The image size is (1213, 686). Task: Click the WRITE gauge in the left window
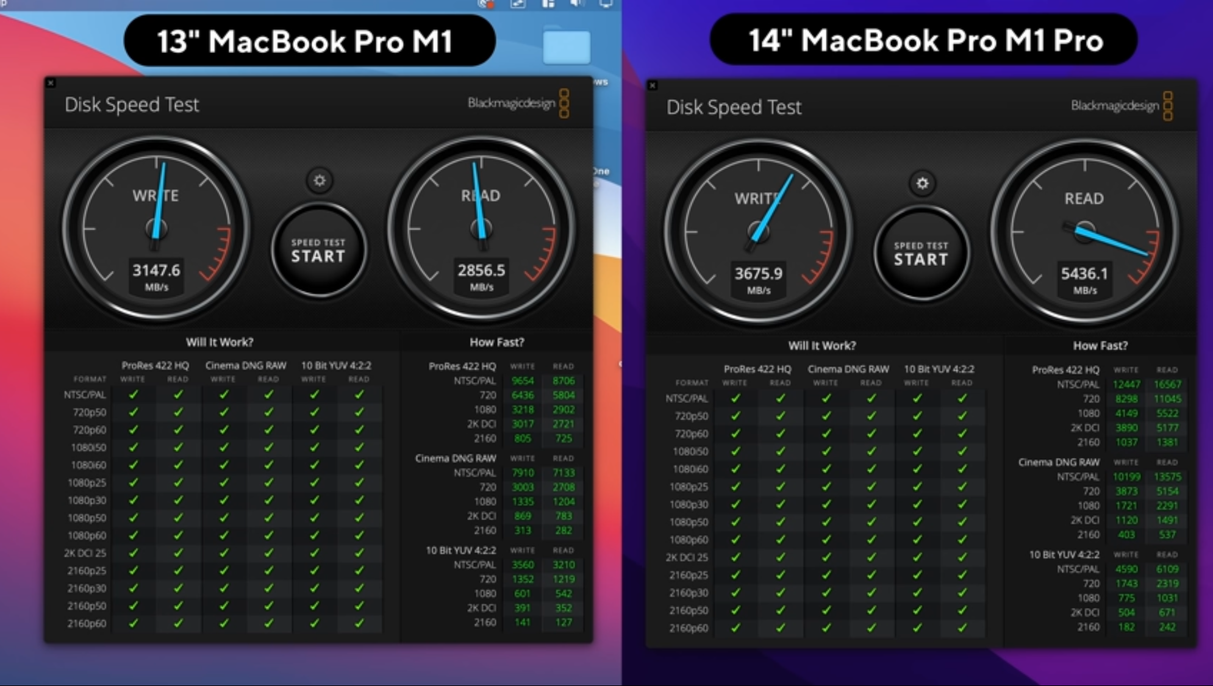156,229
